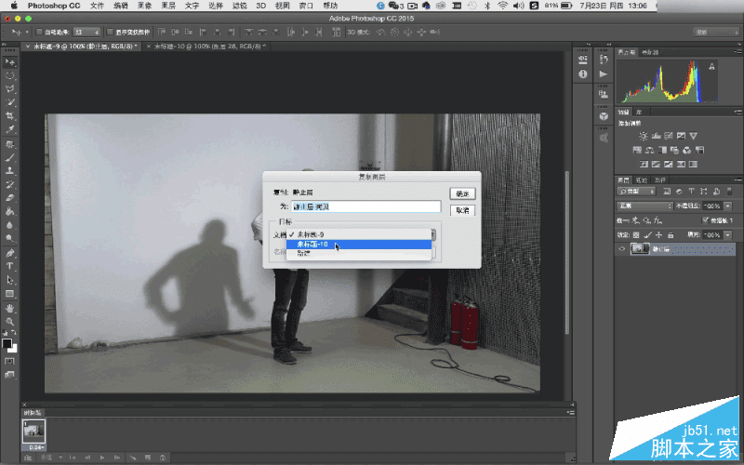The height and width of the screenshot is (465, 744).
Task: Select the Zoom tool
Action: point(10,322)
